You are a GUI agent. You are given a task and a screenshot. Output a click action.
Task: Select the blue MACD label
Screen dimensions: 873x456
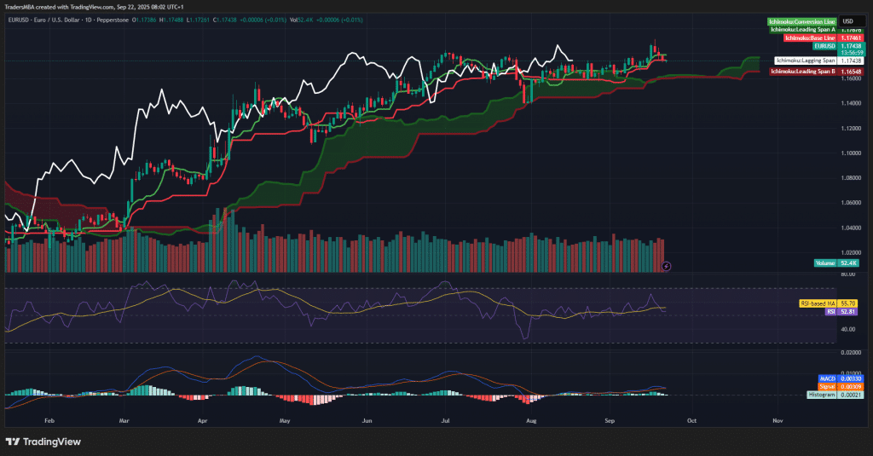point(826,378)
